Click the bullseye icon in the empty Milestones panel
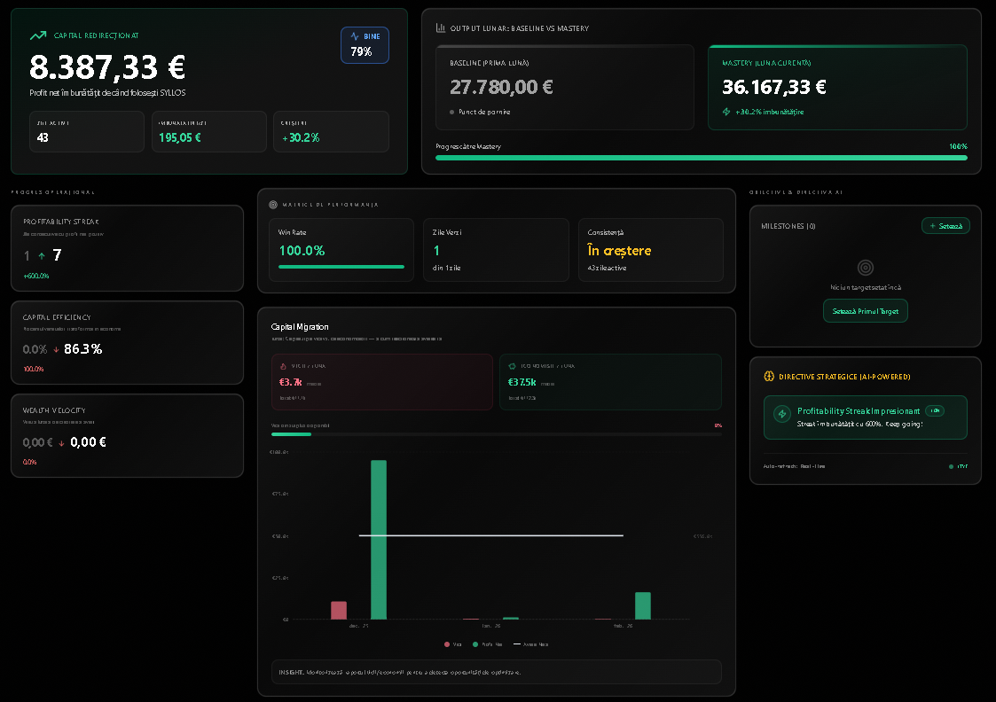Screen dimensions: 996x702 coord(866,267)
